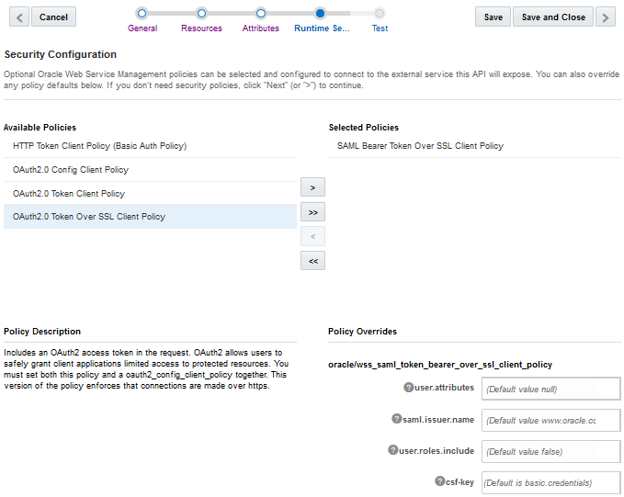Image resolution: width=624 pixels, height=497 pixels.
Task: Jump to the General step
Action: [142, 14]
